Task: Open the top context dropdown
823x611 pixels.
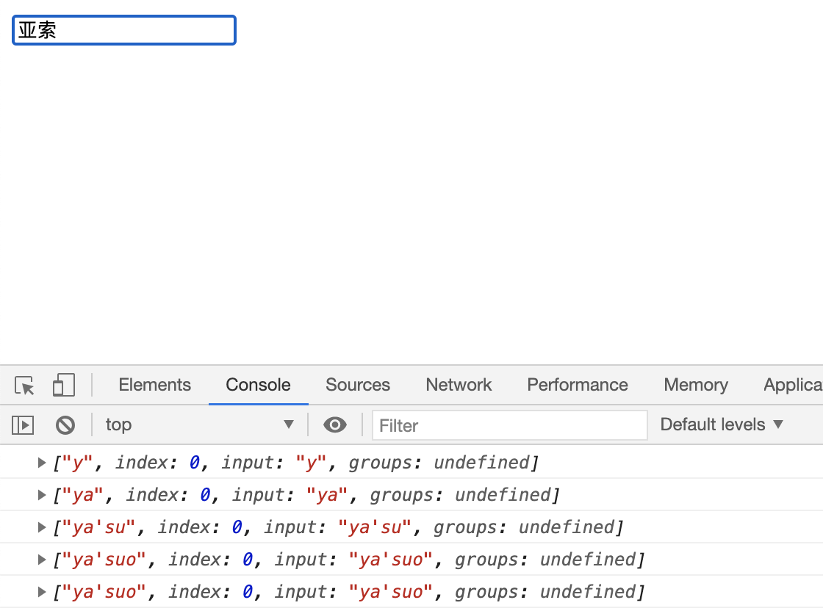Action: 199,424
